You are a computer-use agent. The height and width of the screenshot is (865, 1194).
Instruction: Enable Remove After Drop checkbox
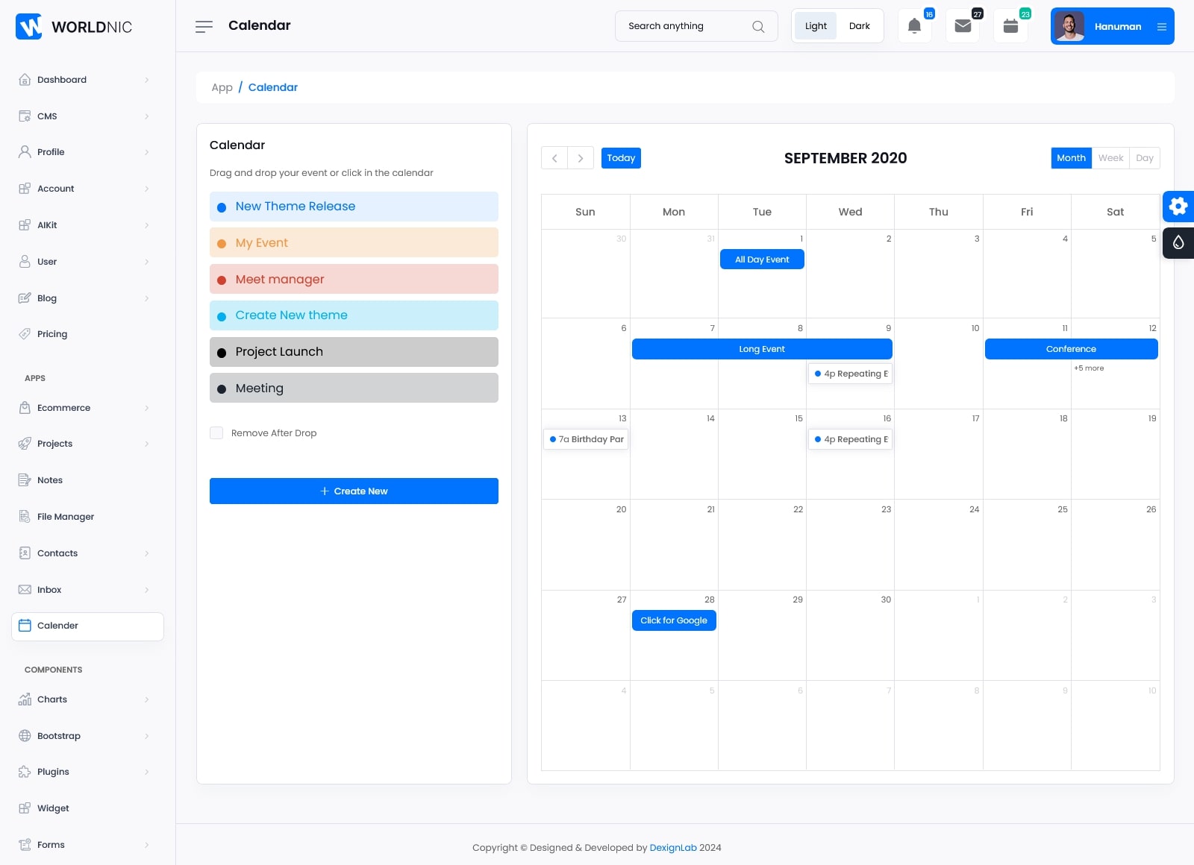point(216,433)
